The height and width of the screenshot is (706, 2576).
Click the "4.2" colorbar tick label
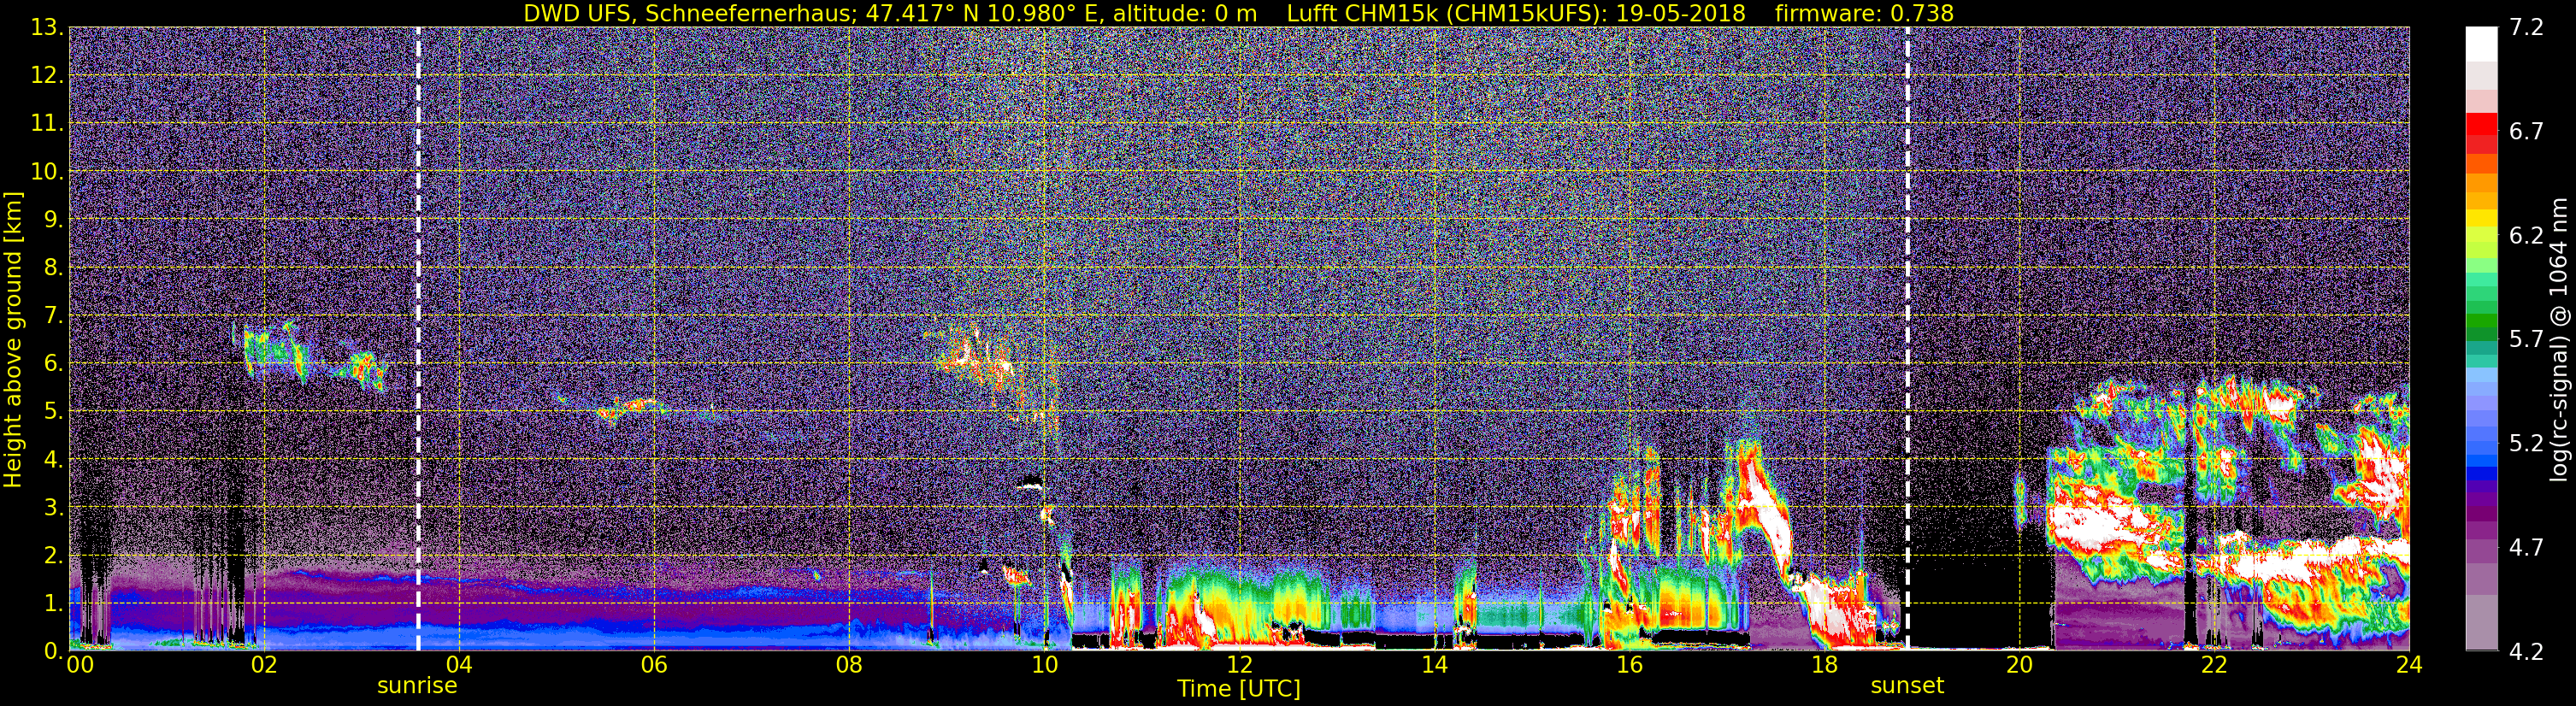coord(2526,652)
